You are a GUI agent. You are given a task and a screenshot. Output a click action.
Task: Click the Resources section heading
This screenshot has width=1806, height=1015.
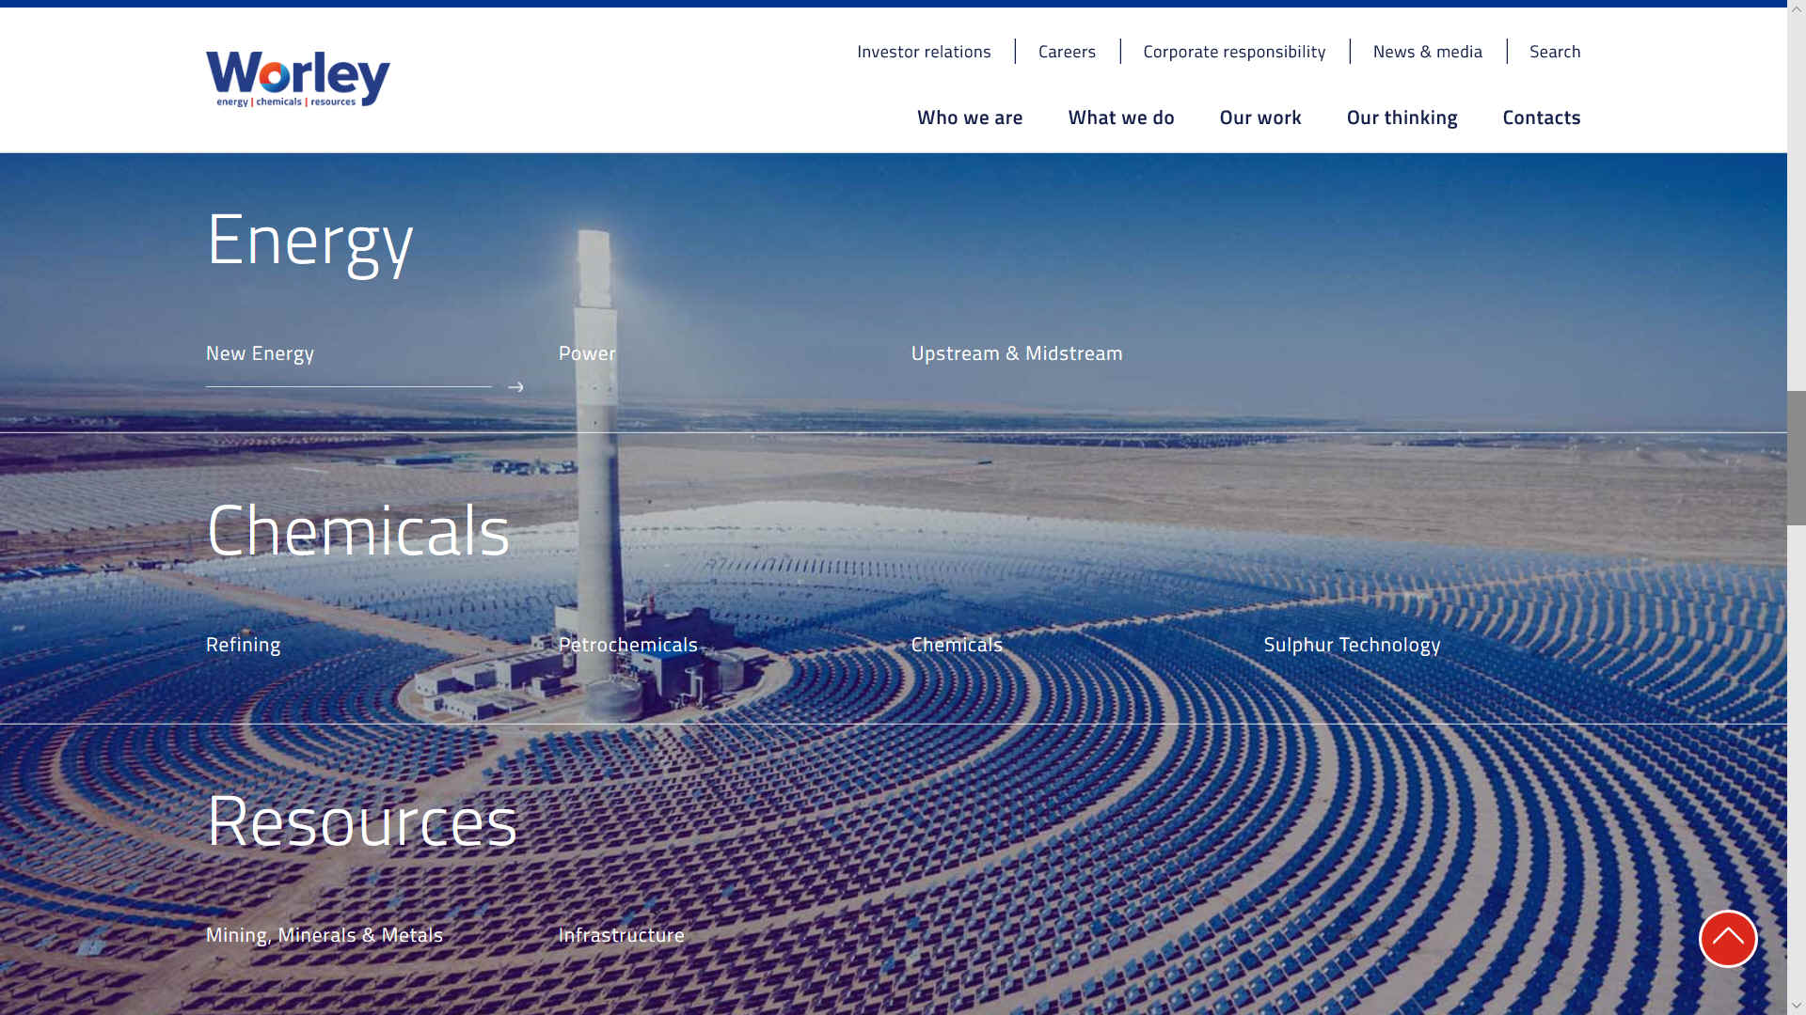(x=361, y=820)
